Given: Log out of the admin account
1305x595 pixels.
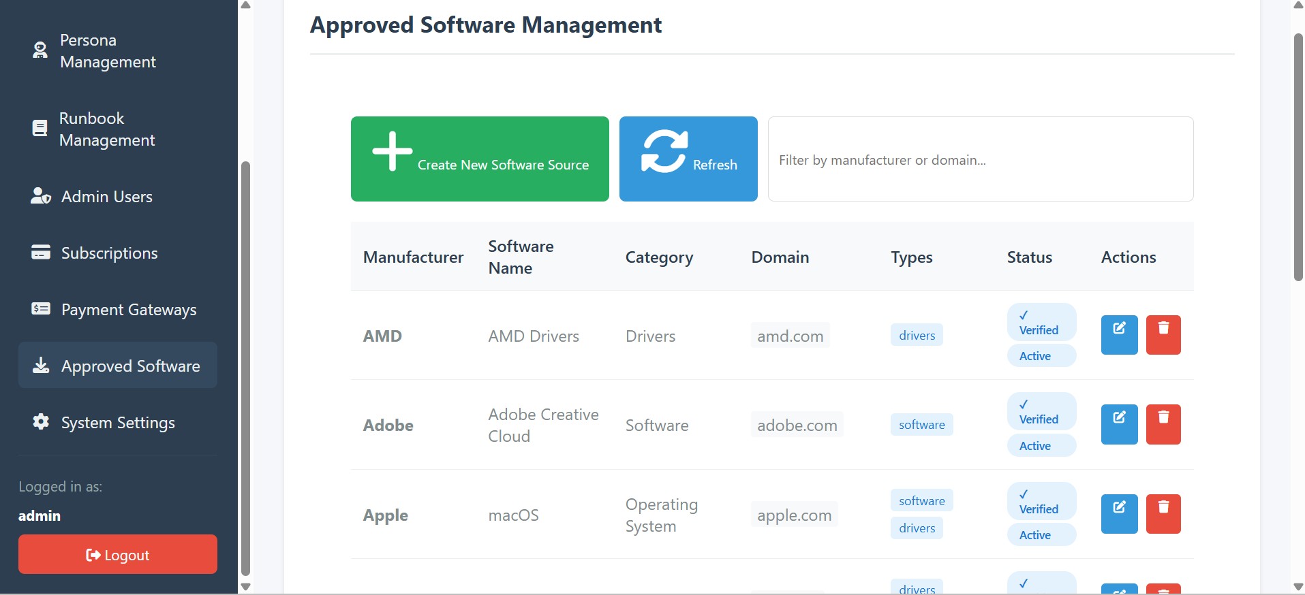Looking at the screenshot, I should 118,554.
